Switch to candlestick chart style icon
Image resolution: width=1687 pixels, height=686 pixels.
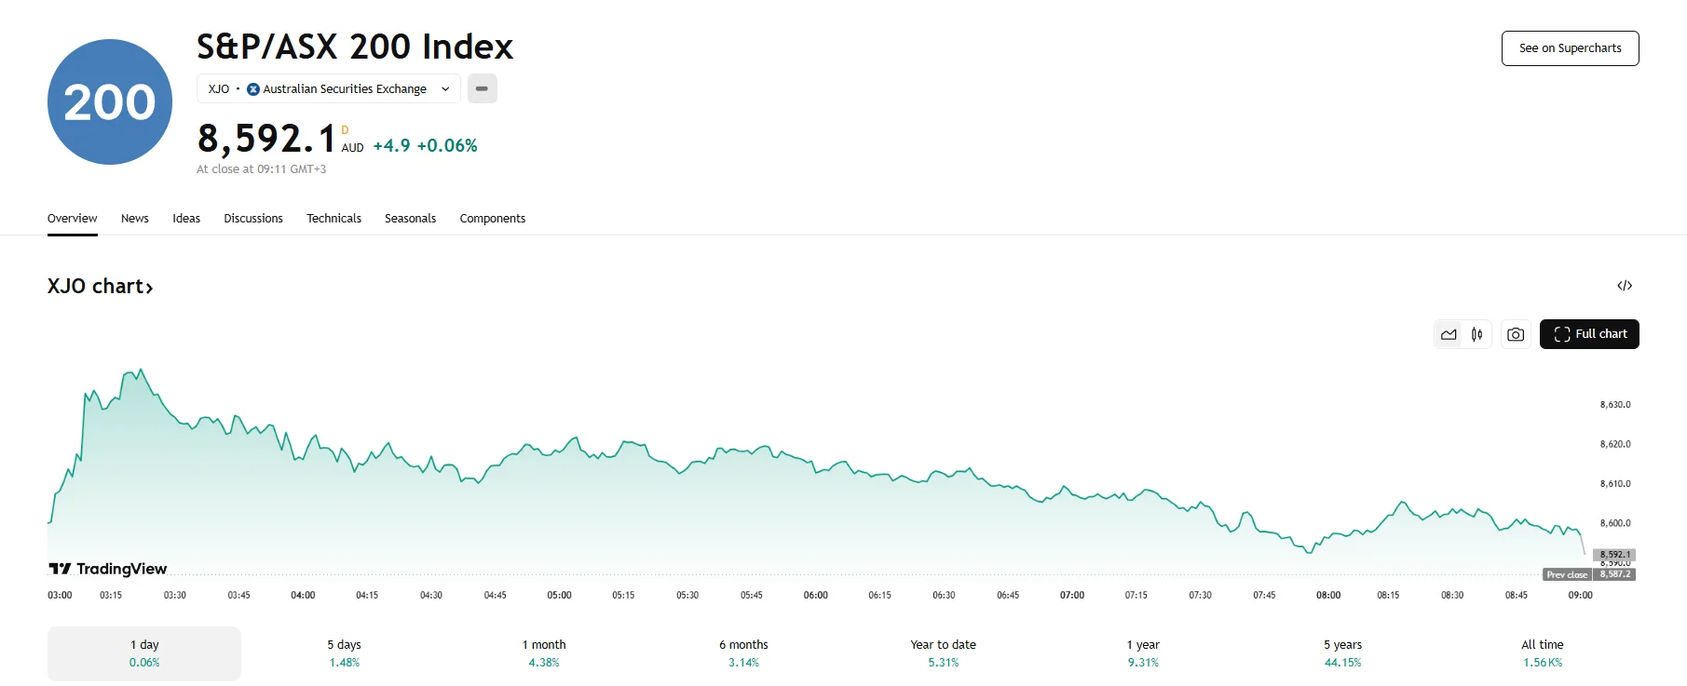1477,334
